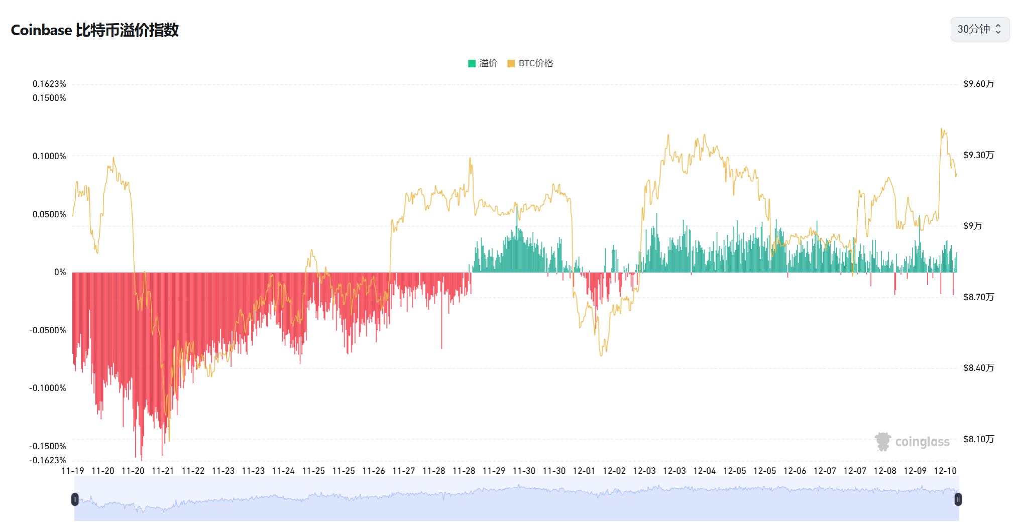Click the 0.1623% top left axis label
Image resolution: width=1015 pixels, height=527 pixels.
point(49,84)
